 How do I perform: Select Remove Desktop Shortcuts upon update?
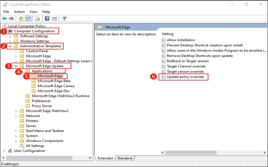200,56
